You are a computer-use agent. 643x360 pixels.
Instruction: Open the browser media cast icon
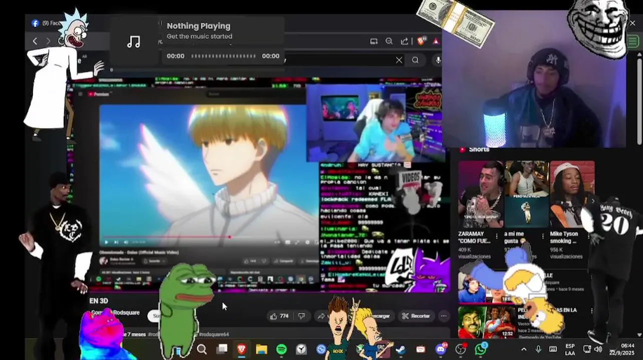[x=374, y=41]
